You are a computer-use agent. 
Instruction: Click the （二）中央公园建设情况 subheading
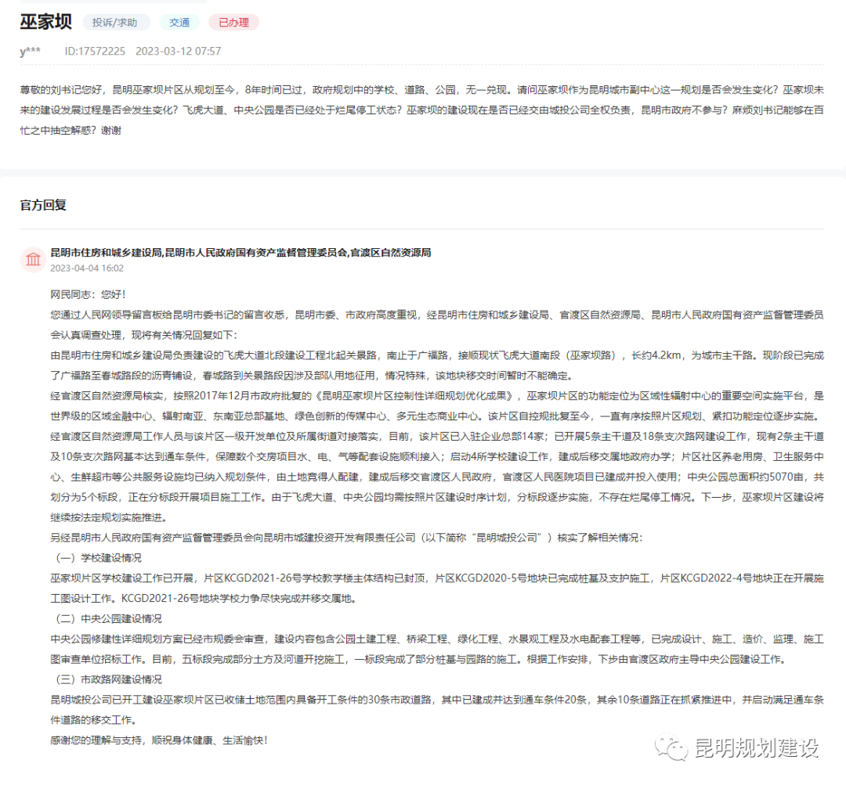pyautogui.click(x=107, y=618)
